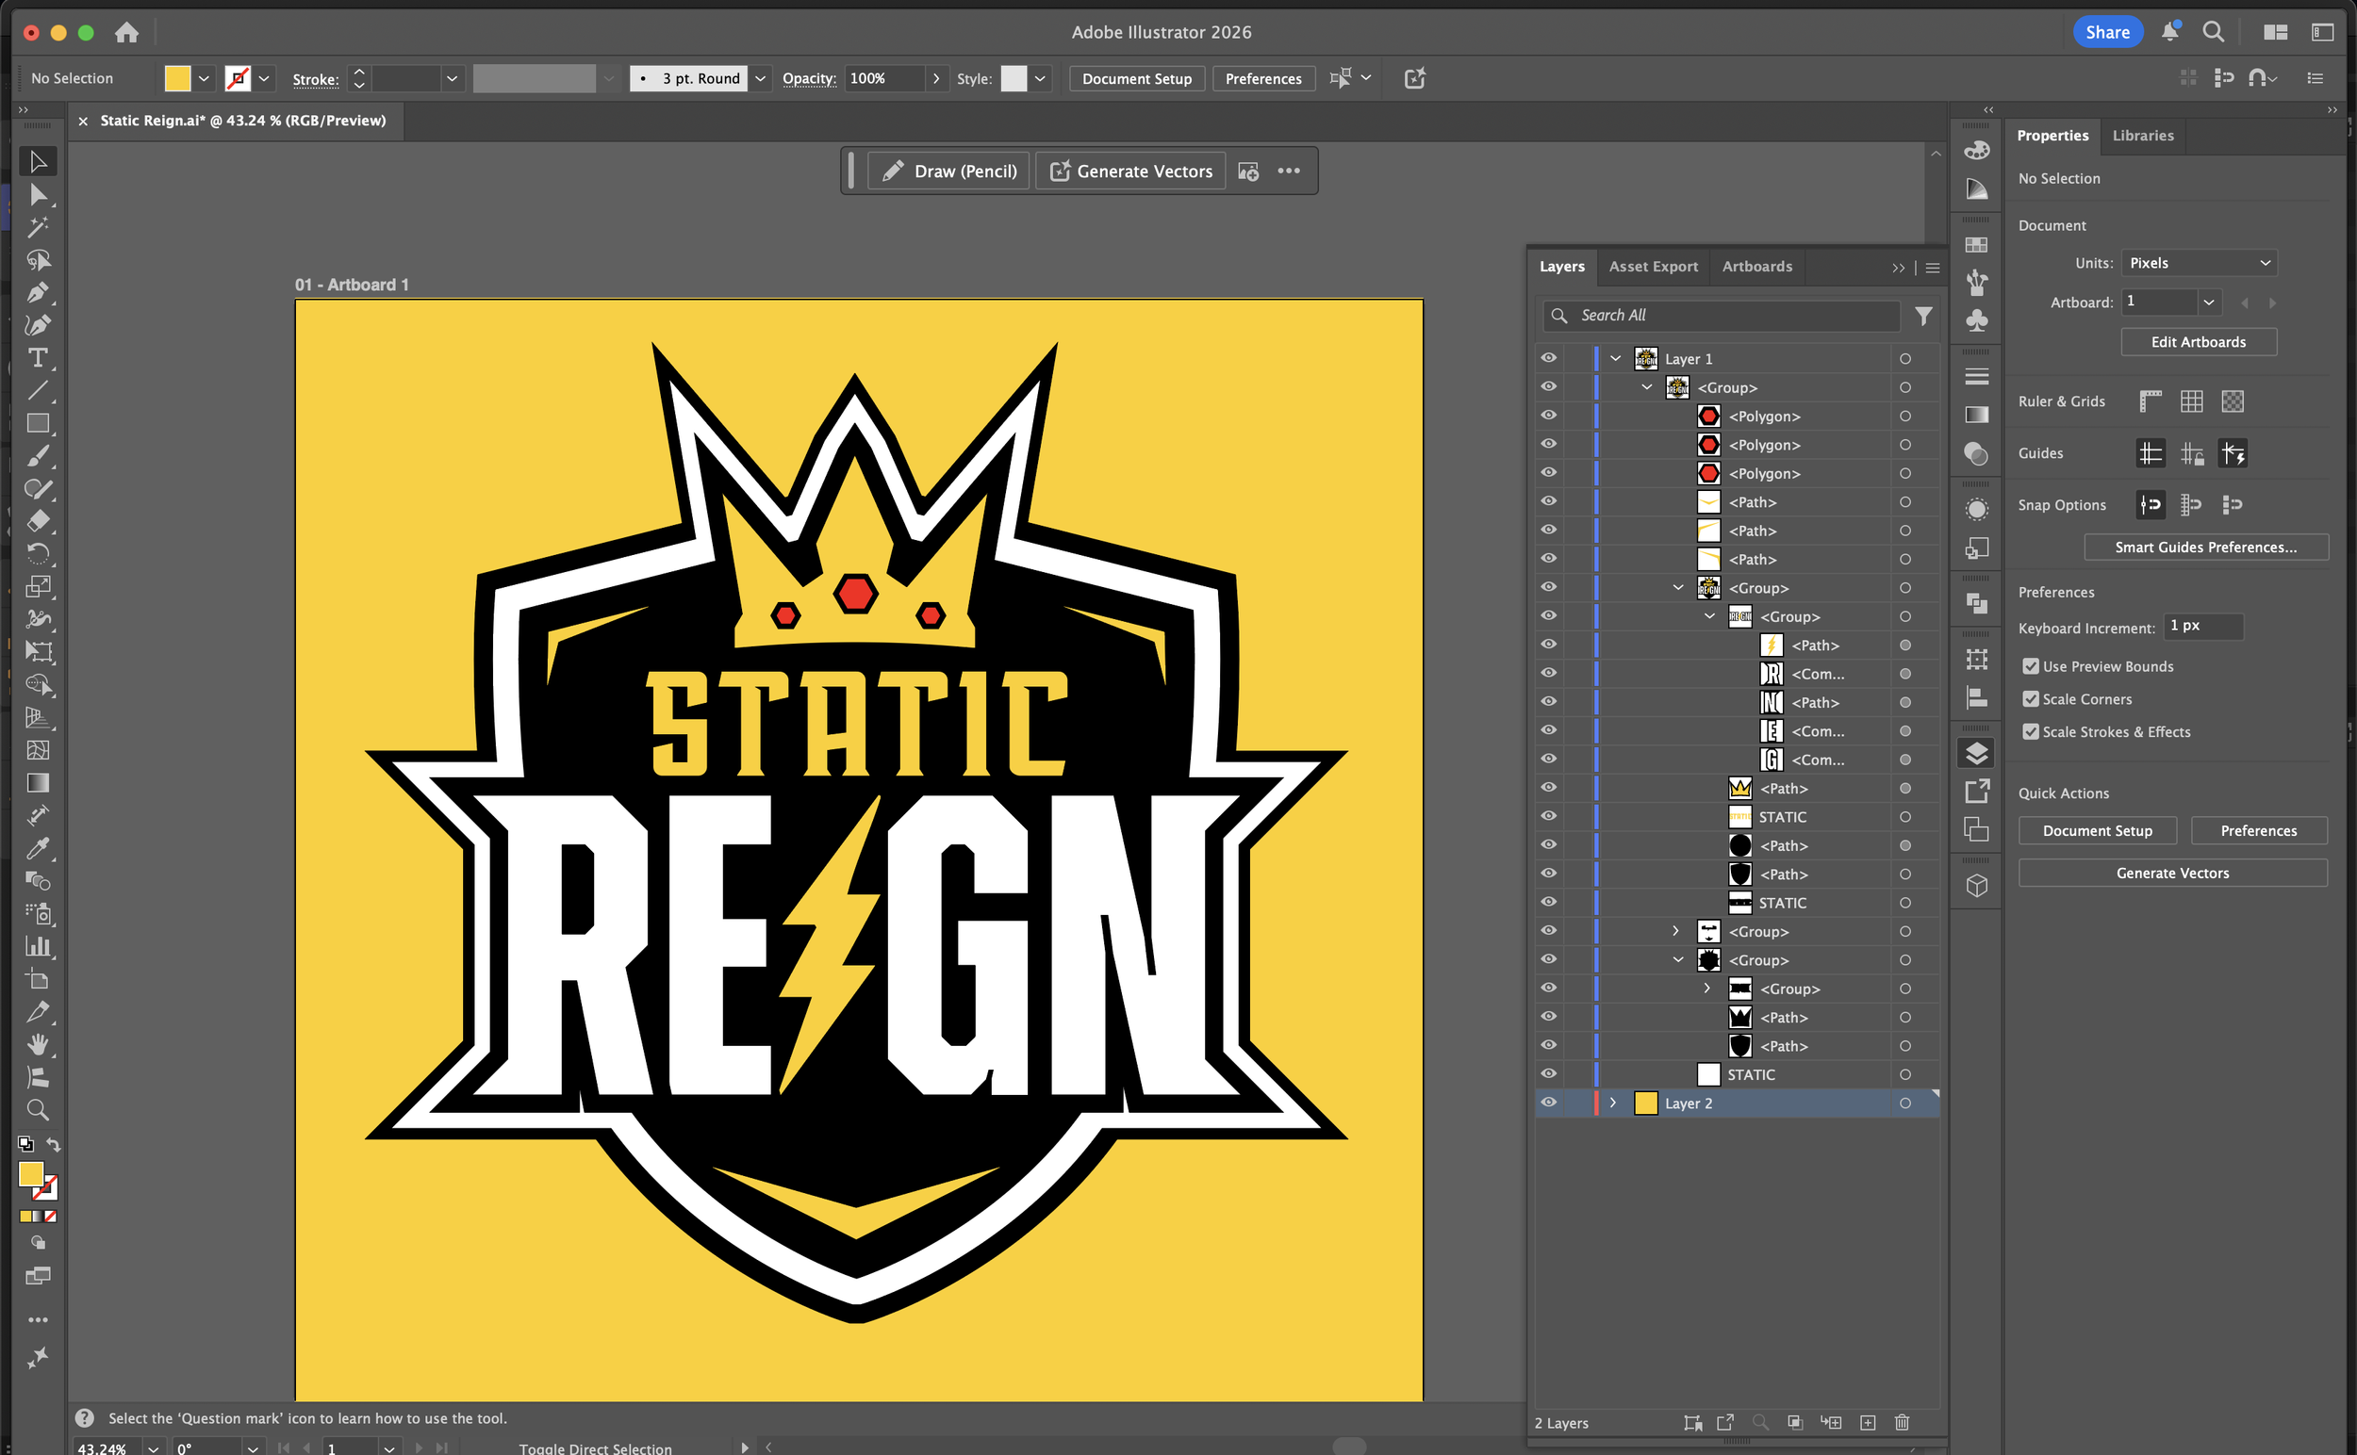The image size is (2357, 1455).
Task: Select the Properties tab
Action: coord(2052,136)
